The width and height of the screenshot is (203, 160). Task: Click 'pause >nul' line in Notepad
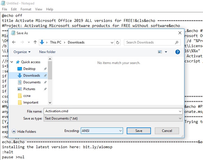[x=13, y=157]
